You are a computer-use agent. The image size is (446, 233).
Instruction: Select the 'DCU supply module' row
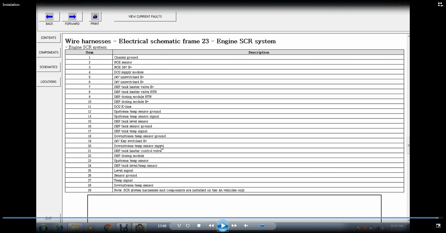pyautogui.click(x=234, y=72)
